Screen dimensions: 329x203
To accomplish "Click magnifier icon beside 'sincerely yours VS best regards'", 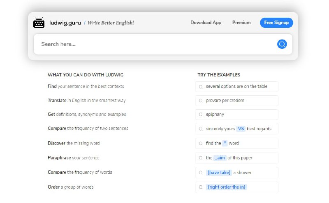I will coord(201,129).
